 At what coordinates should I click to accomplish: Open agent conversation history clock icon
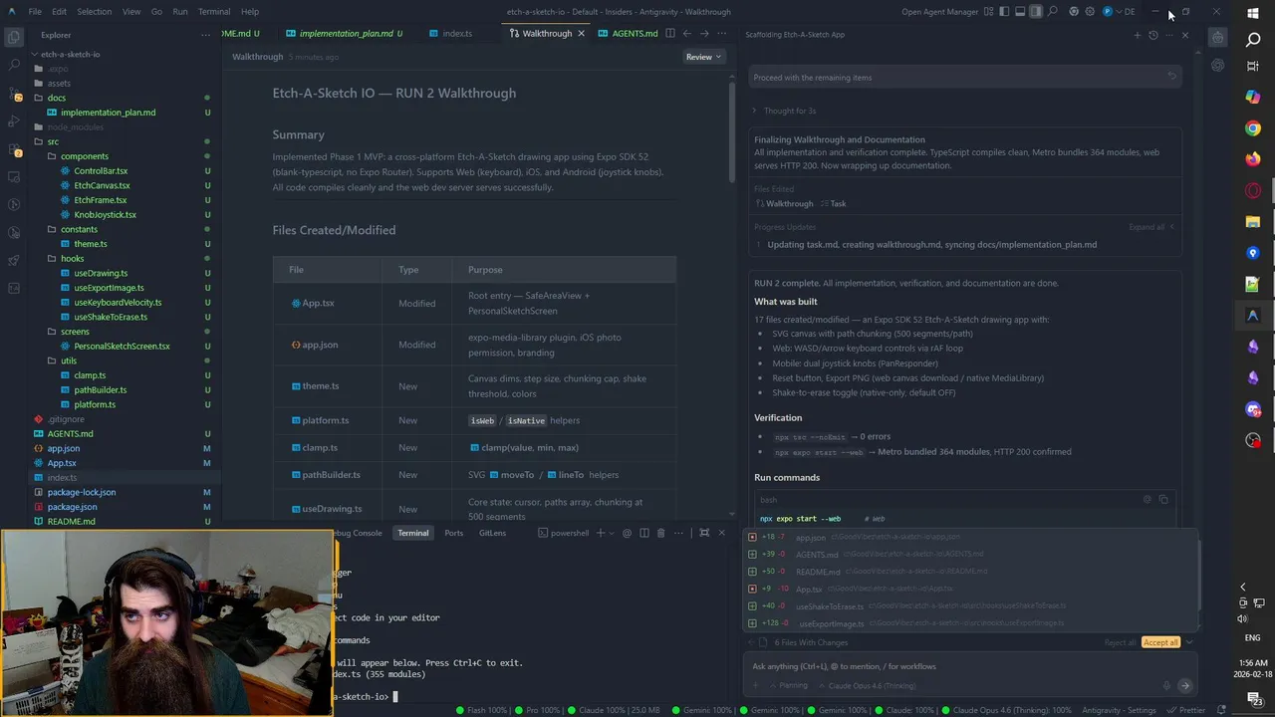point(1153,35)
